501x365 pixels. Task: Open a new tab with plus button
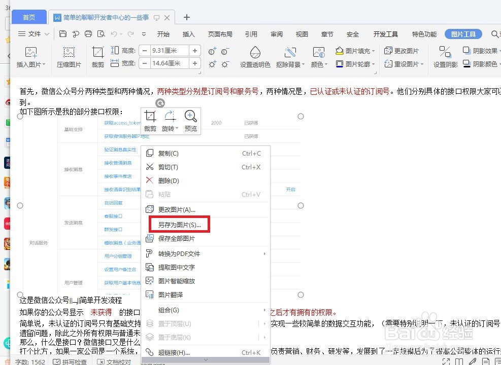187,17
